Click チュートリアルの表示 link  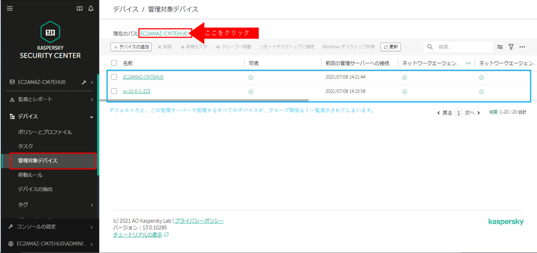point(138,235)
